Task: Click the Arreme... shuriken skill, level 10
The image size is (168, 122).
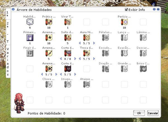Action: (49, 38)
